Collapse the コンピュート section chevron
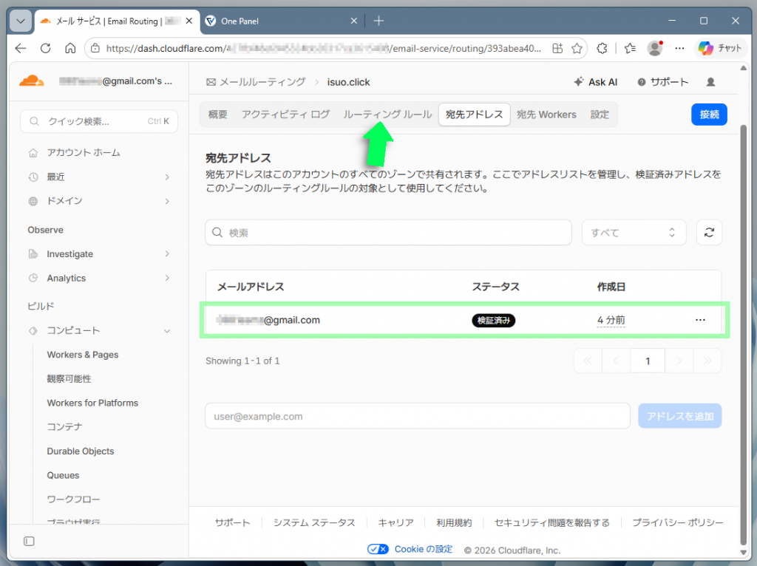This screenshot has height=566, width=757. (x=167, y=331)
